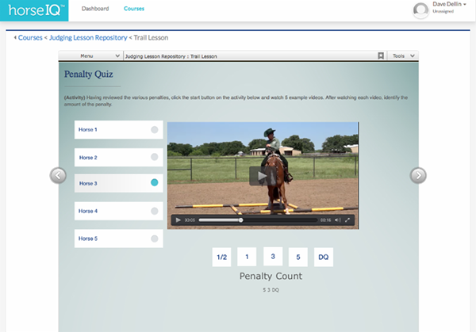Click the 00:16 video duration label
476x332 pixels.
(x=325, y=220)
